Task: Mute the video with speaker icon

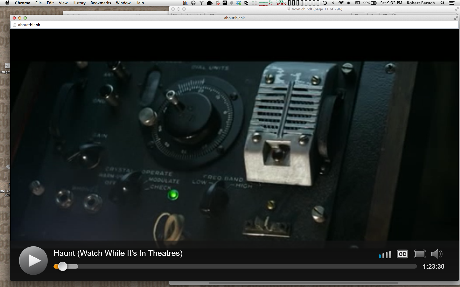Action: [437, 254]
